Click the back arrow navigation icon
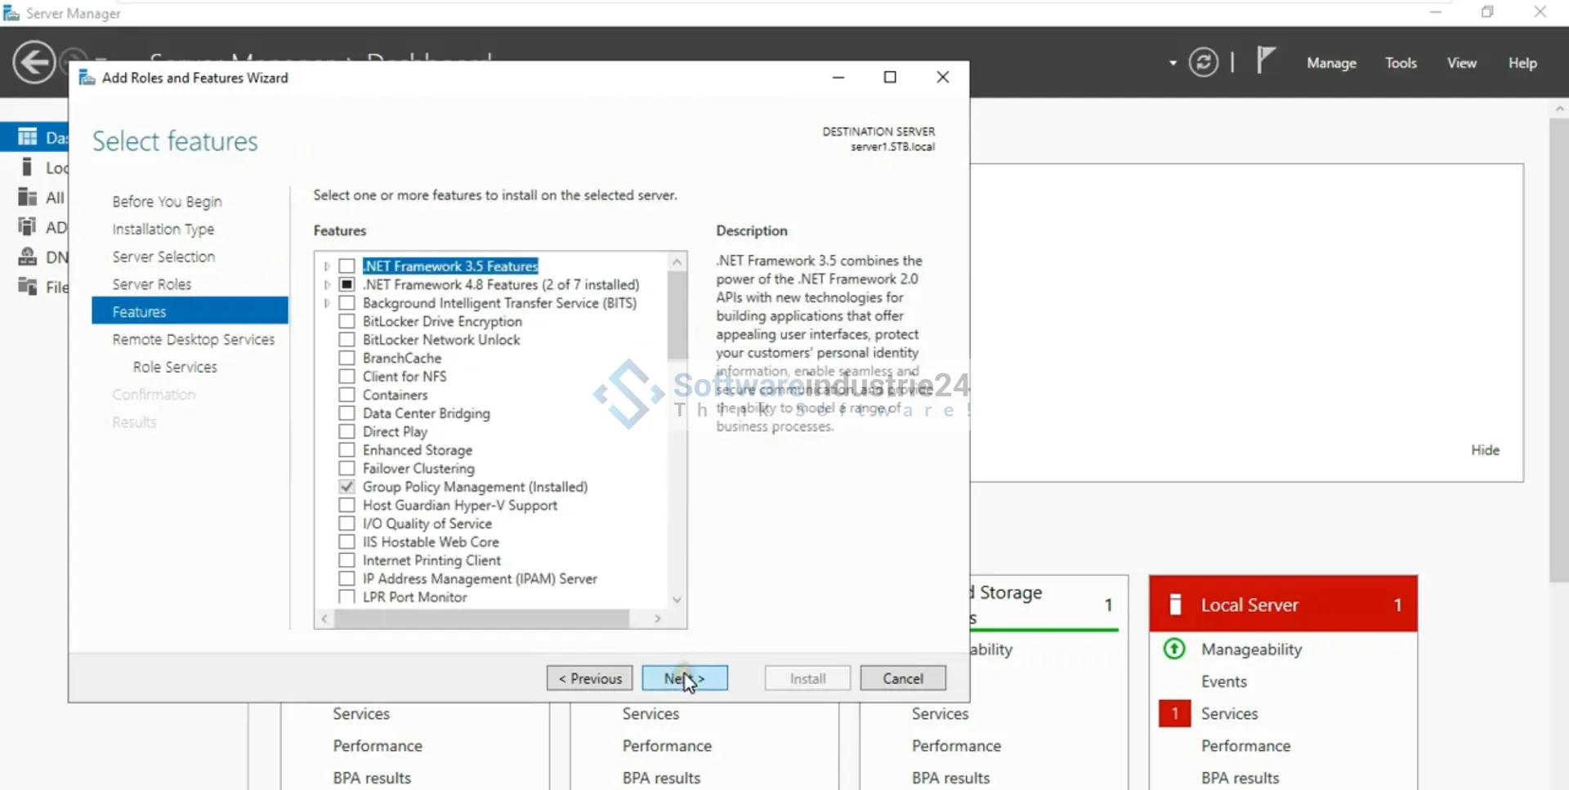Viewport: 1569px width, 790px height. pyautogui.click(x=34, y=63)
